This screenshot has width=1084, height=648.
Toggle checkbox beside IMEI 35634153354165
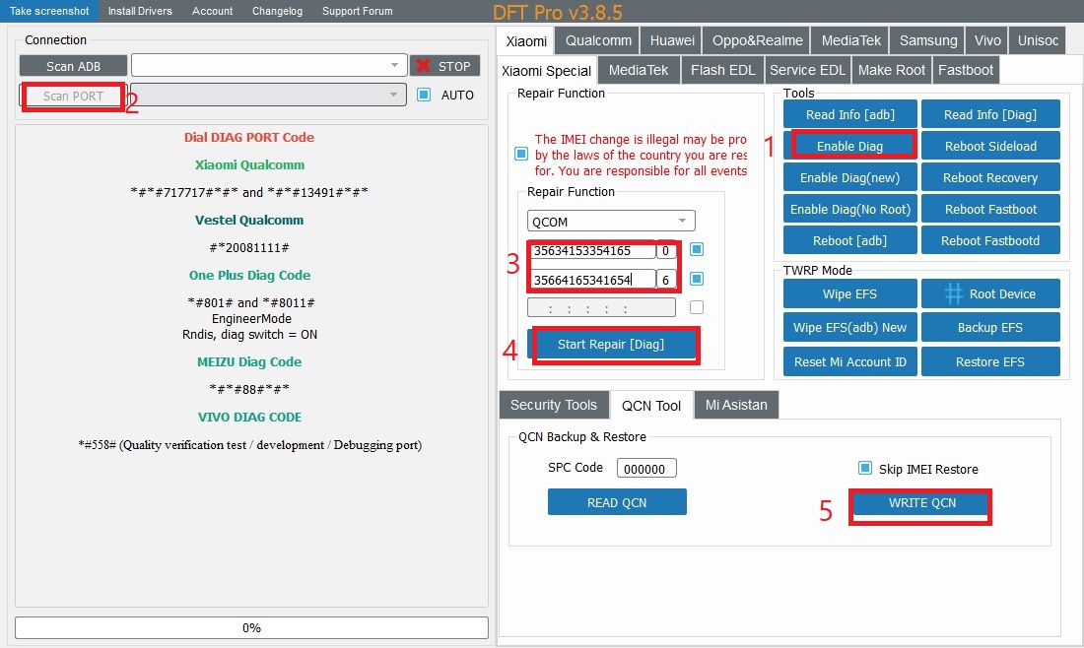[x=697, y=249]
